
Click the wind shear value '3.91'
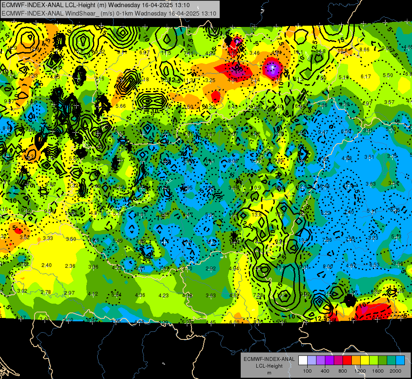pos(368,131)
